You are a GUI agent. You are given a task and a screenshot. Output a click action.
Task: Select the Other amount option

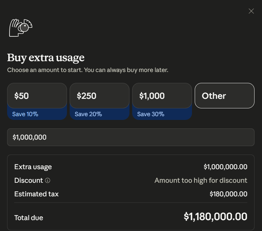pyautogui.click(x=224, y=96)
